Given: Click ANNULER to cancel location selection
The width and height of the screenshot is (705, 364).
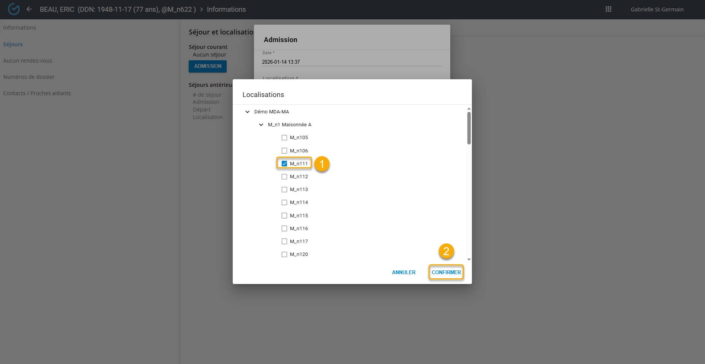Looking at the screenshot, I should point(404,272).
